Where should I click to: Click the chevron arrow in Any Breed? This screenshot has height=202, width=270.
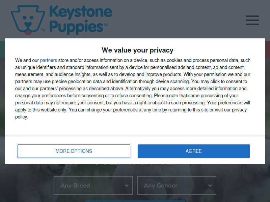tap(127, 186)
